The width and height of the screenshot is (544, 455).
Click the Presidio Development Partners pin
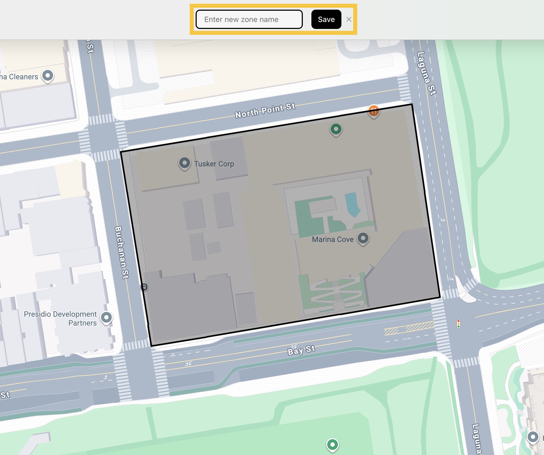(106, 317)
